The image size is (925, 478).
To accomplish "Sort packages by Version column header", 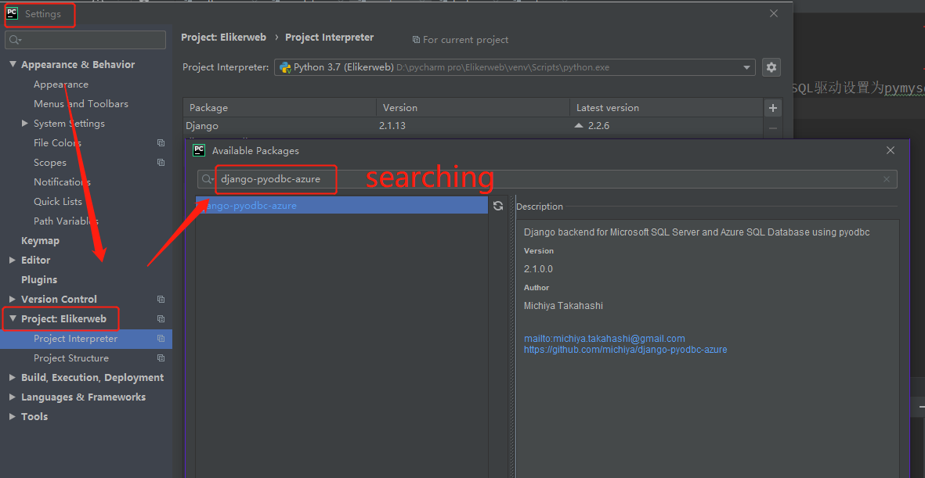I will [473, 108].
